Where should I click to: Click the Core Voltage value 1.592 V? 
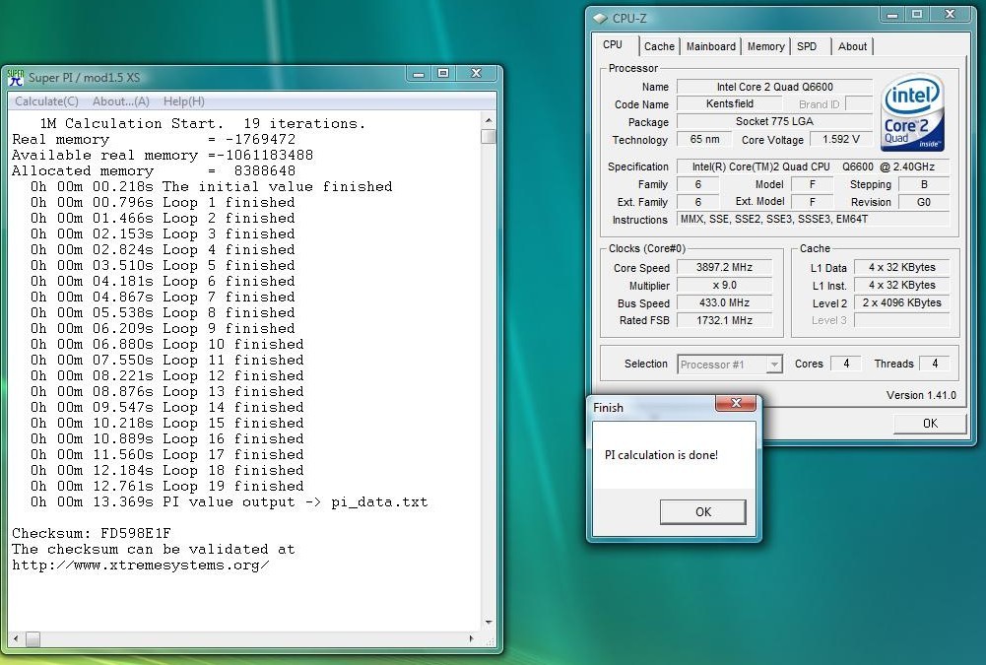[x=841, y=139]
